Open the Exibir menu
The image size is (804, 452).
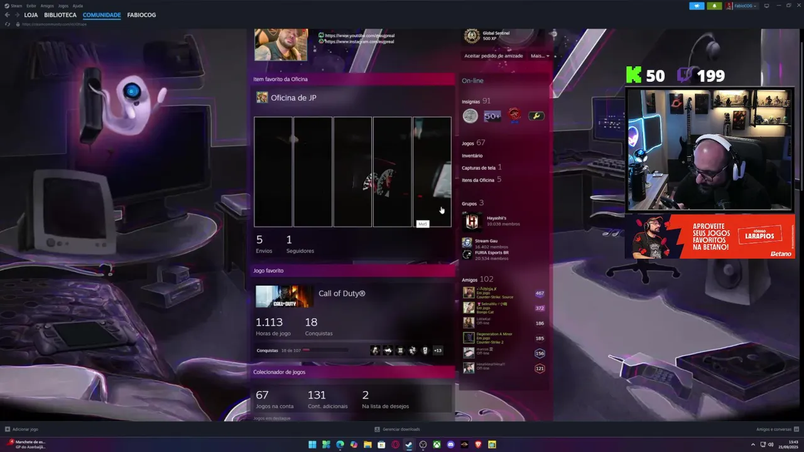click(31, 6)
